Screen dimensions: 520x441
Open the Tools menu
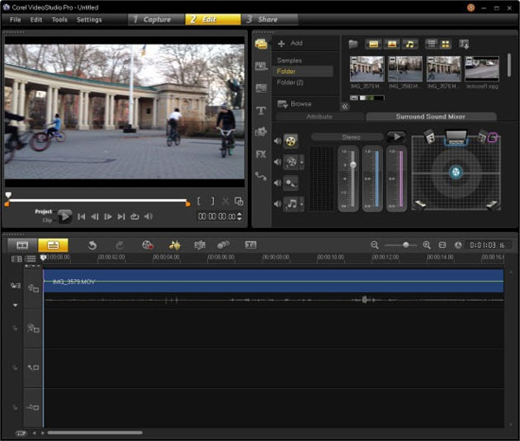pyautogui.click(x=59, y=19)
